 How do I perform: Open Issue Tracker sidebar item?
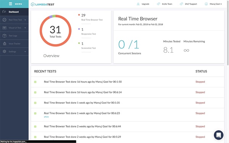pos(14,43)
